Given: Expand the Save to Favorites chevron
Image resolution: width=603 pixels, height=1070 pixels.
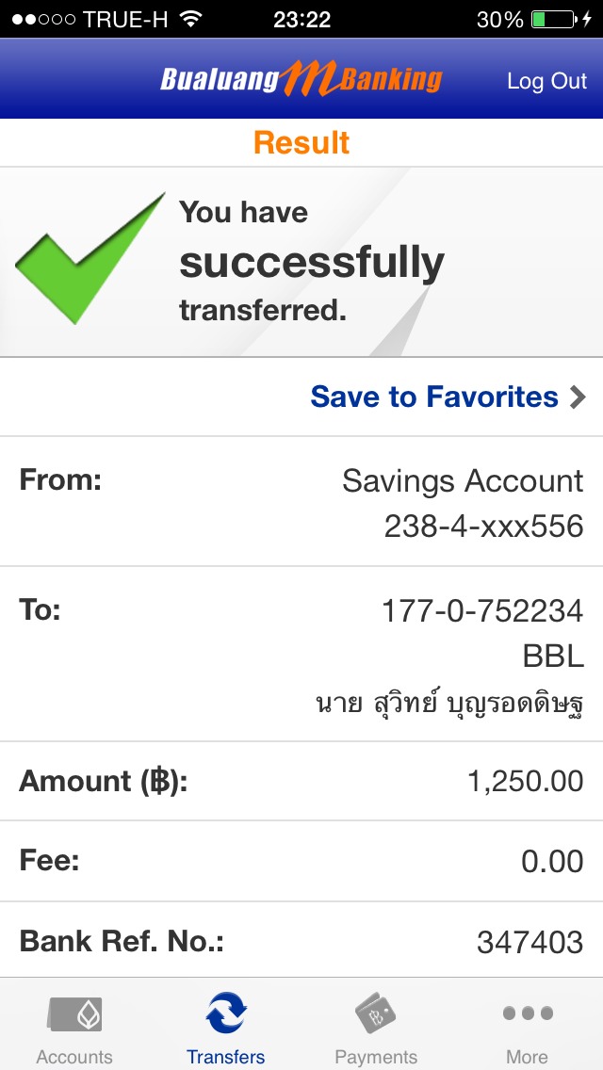Looking at the screenshot, I should point(578,397).
